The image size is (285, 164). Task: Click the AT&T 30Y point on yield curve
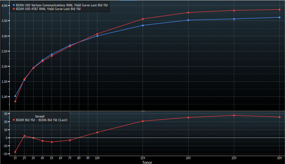point(279,9)
